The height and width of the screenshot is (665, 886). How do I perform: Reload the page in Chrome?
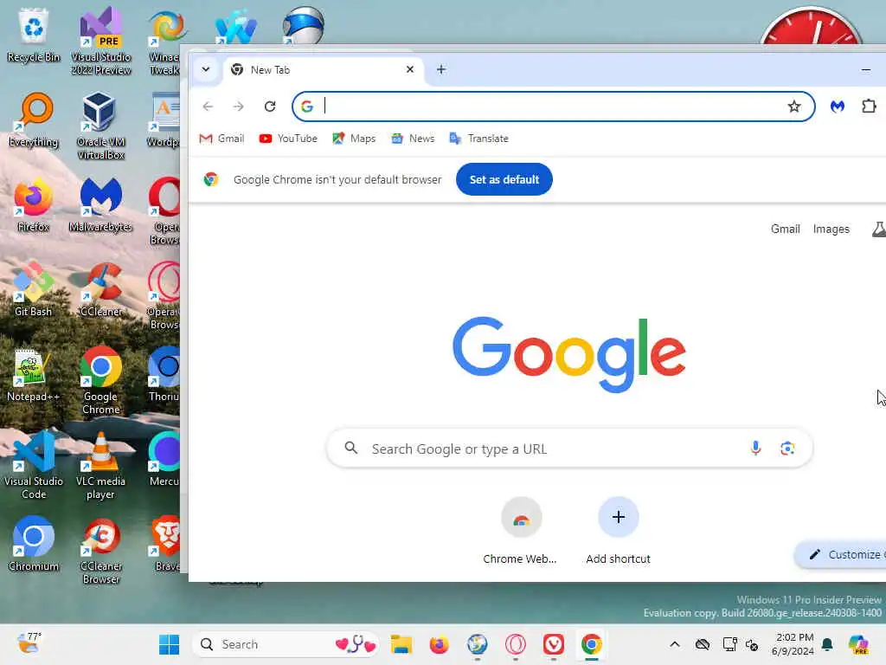click(x=270, y=107)
